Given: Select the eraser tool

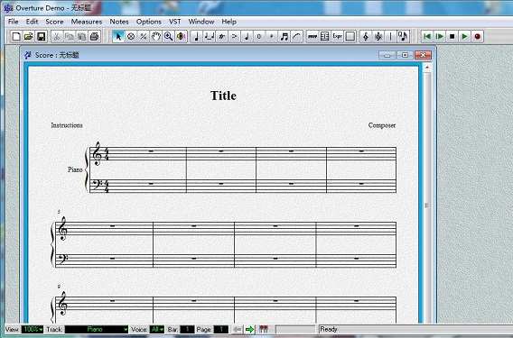Looking at the screenshot, I should [131, 36].
